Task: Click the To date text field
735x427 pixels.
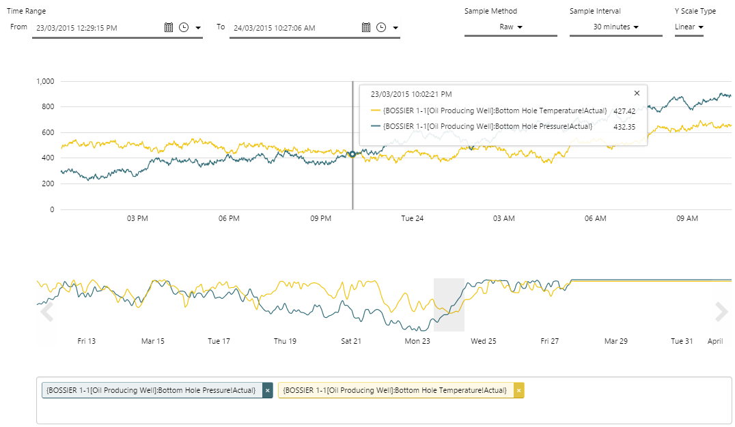Action: coord(294,28)
